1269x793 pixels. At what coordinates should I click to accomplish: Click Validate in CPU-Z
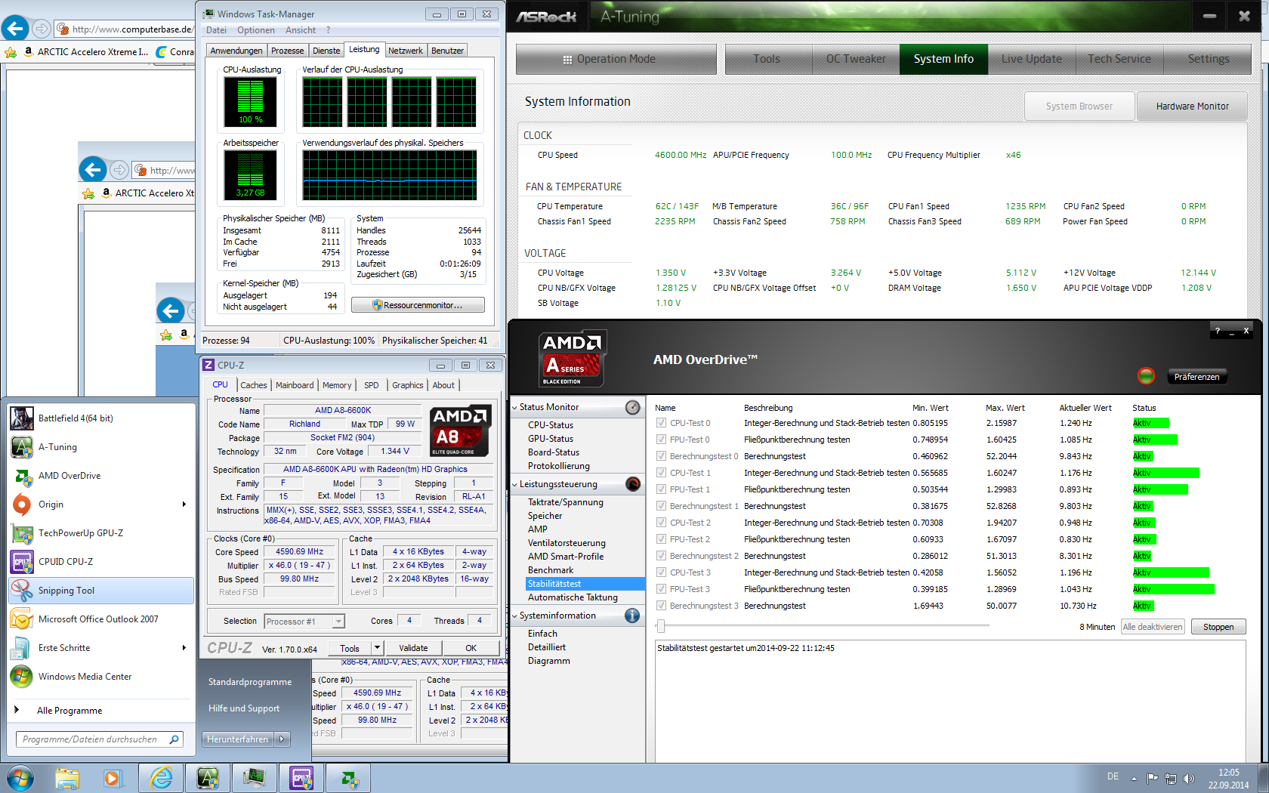pyautogui.click(x=413, y=648)
